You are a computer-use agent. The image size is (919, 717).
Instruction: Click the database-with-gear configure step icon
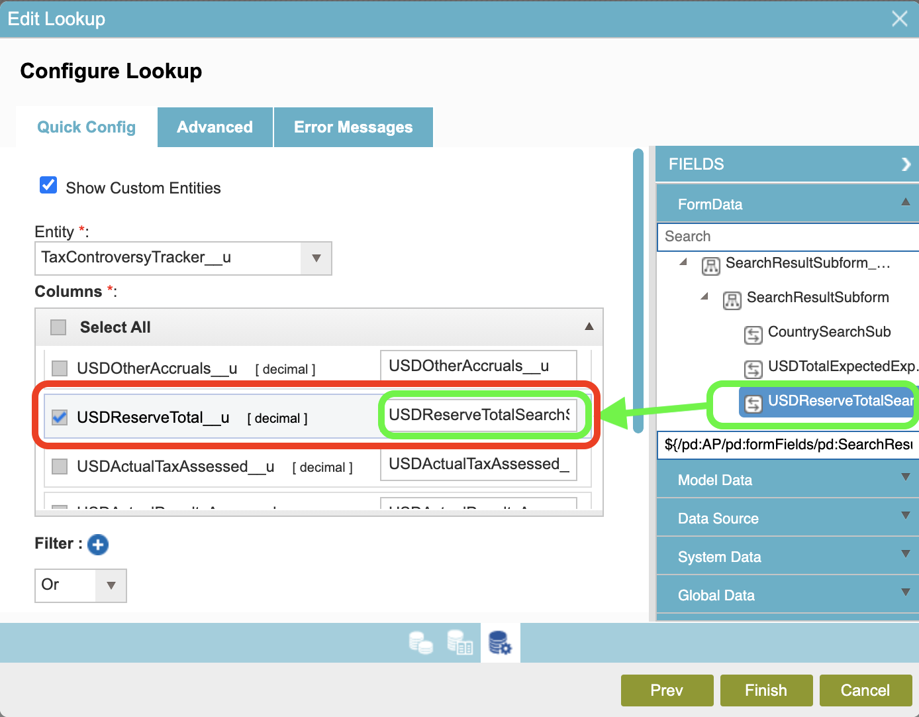(500, 642)
